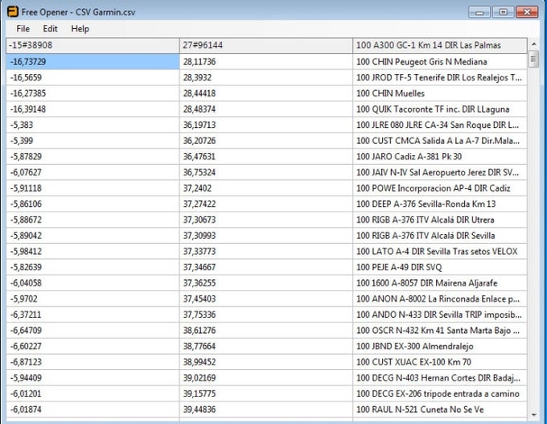Open the File menu
This screenshot has width=547, height=424.
[x=23, y=29]
